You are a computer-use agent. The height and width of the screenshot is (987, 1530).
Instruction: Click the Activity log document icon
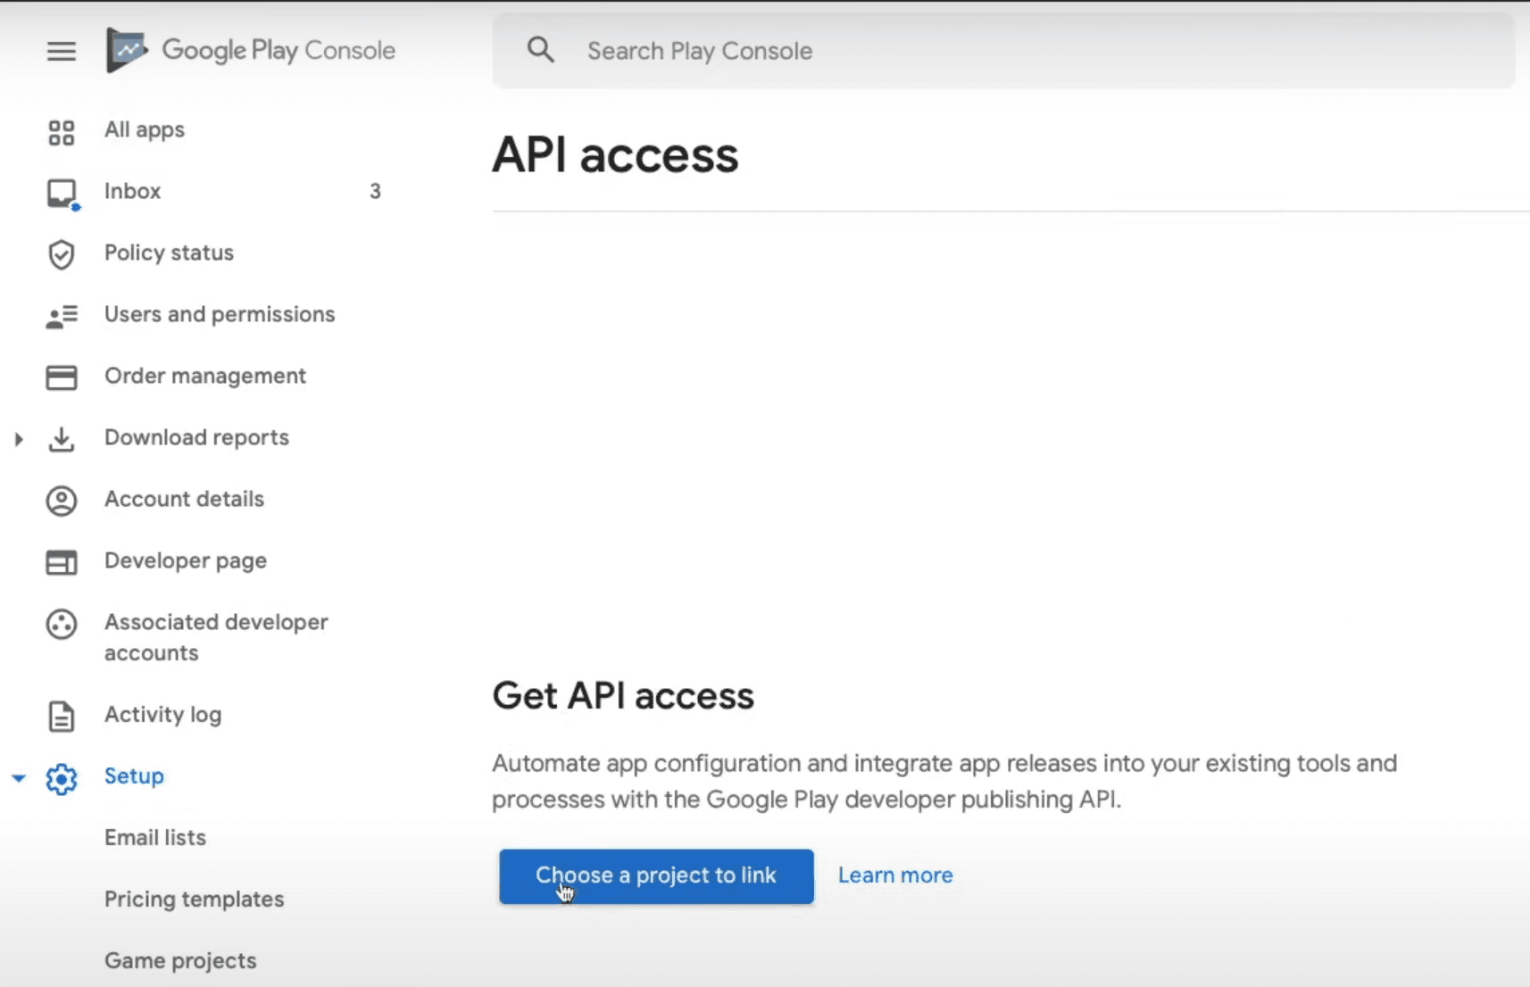coord(61,716)
